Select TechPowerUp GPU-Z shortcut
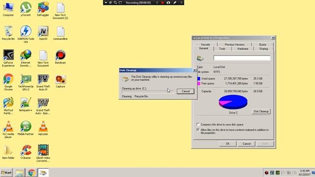 point(26,82)
